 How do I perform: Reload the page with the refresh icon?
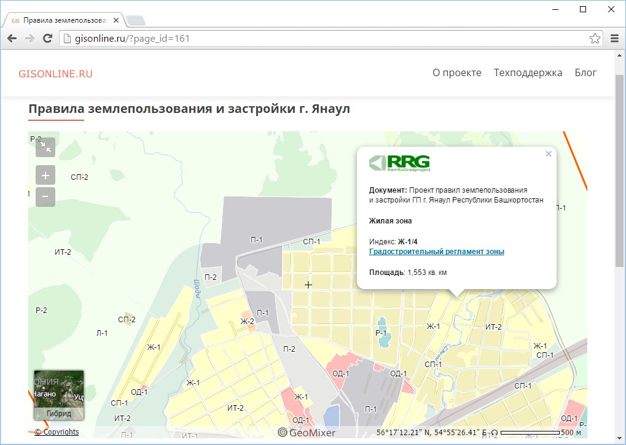[47, 38]
